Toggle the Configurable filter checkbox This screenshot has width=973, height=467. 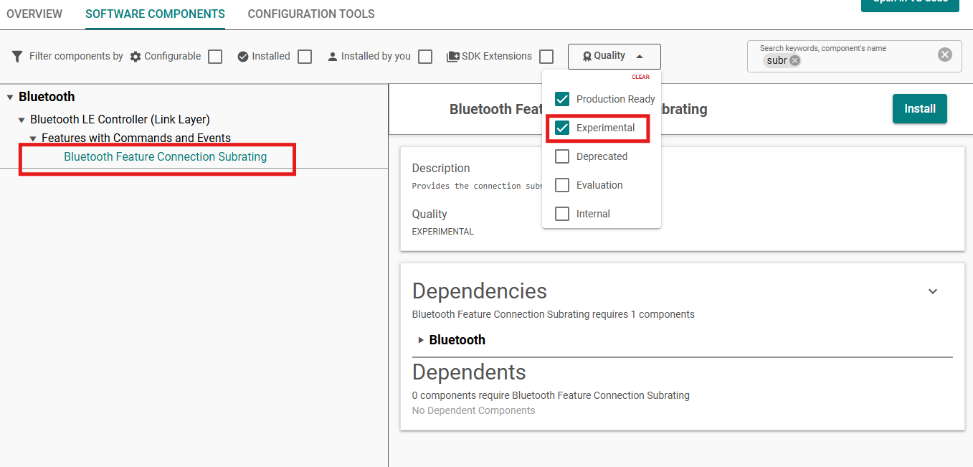(215, 57)
